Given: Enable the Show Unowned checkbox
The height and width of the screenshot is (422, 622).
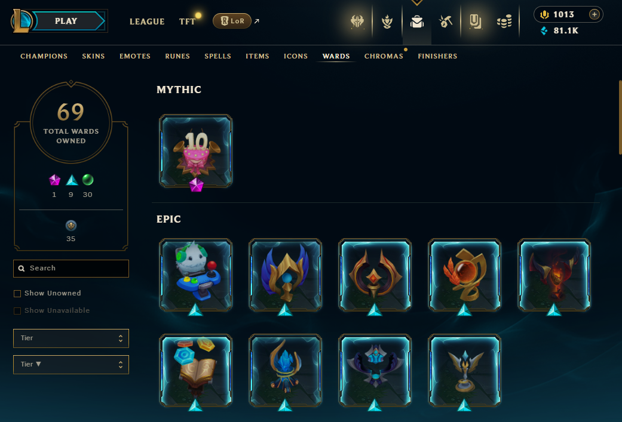Looking at the screenshot, I should (x=17, y=294).
